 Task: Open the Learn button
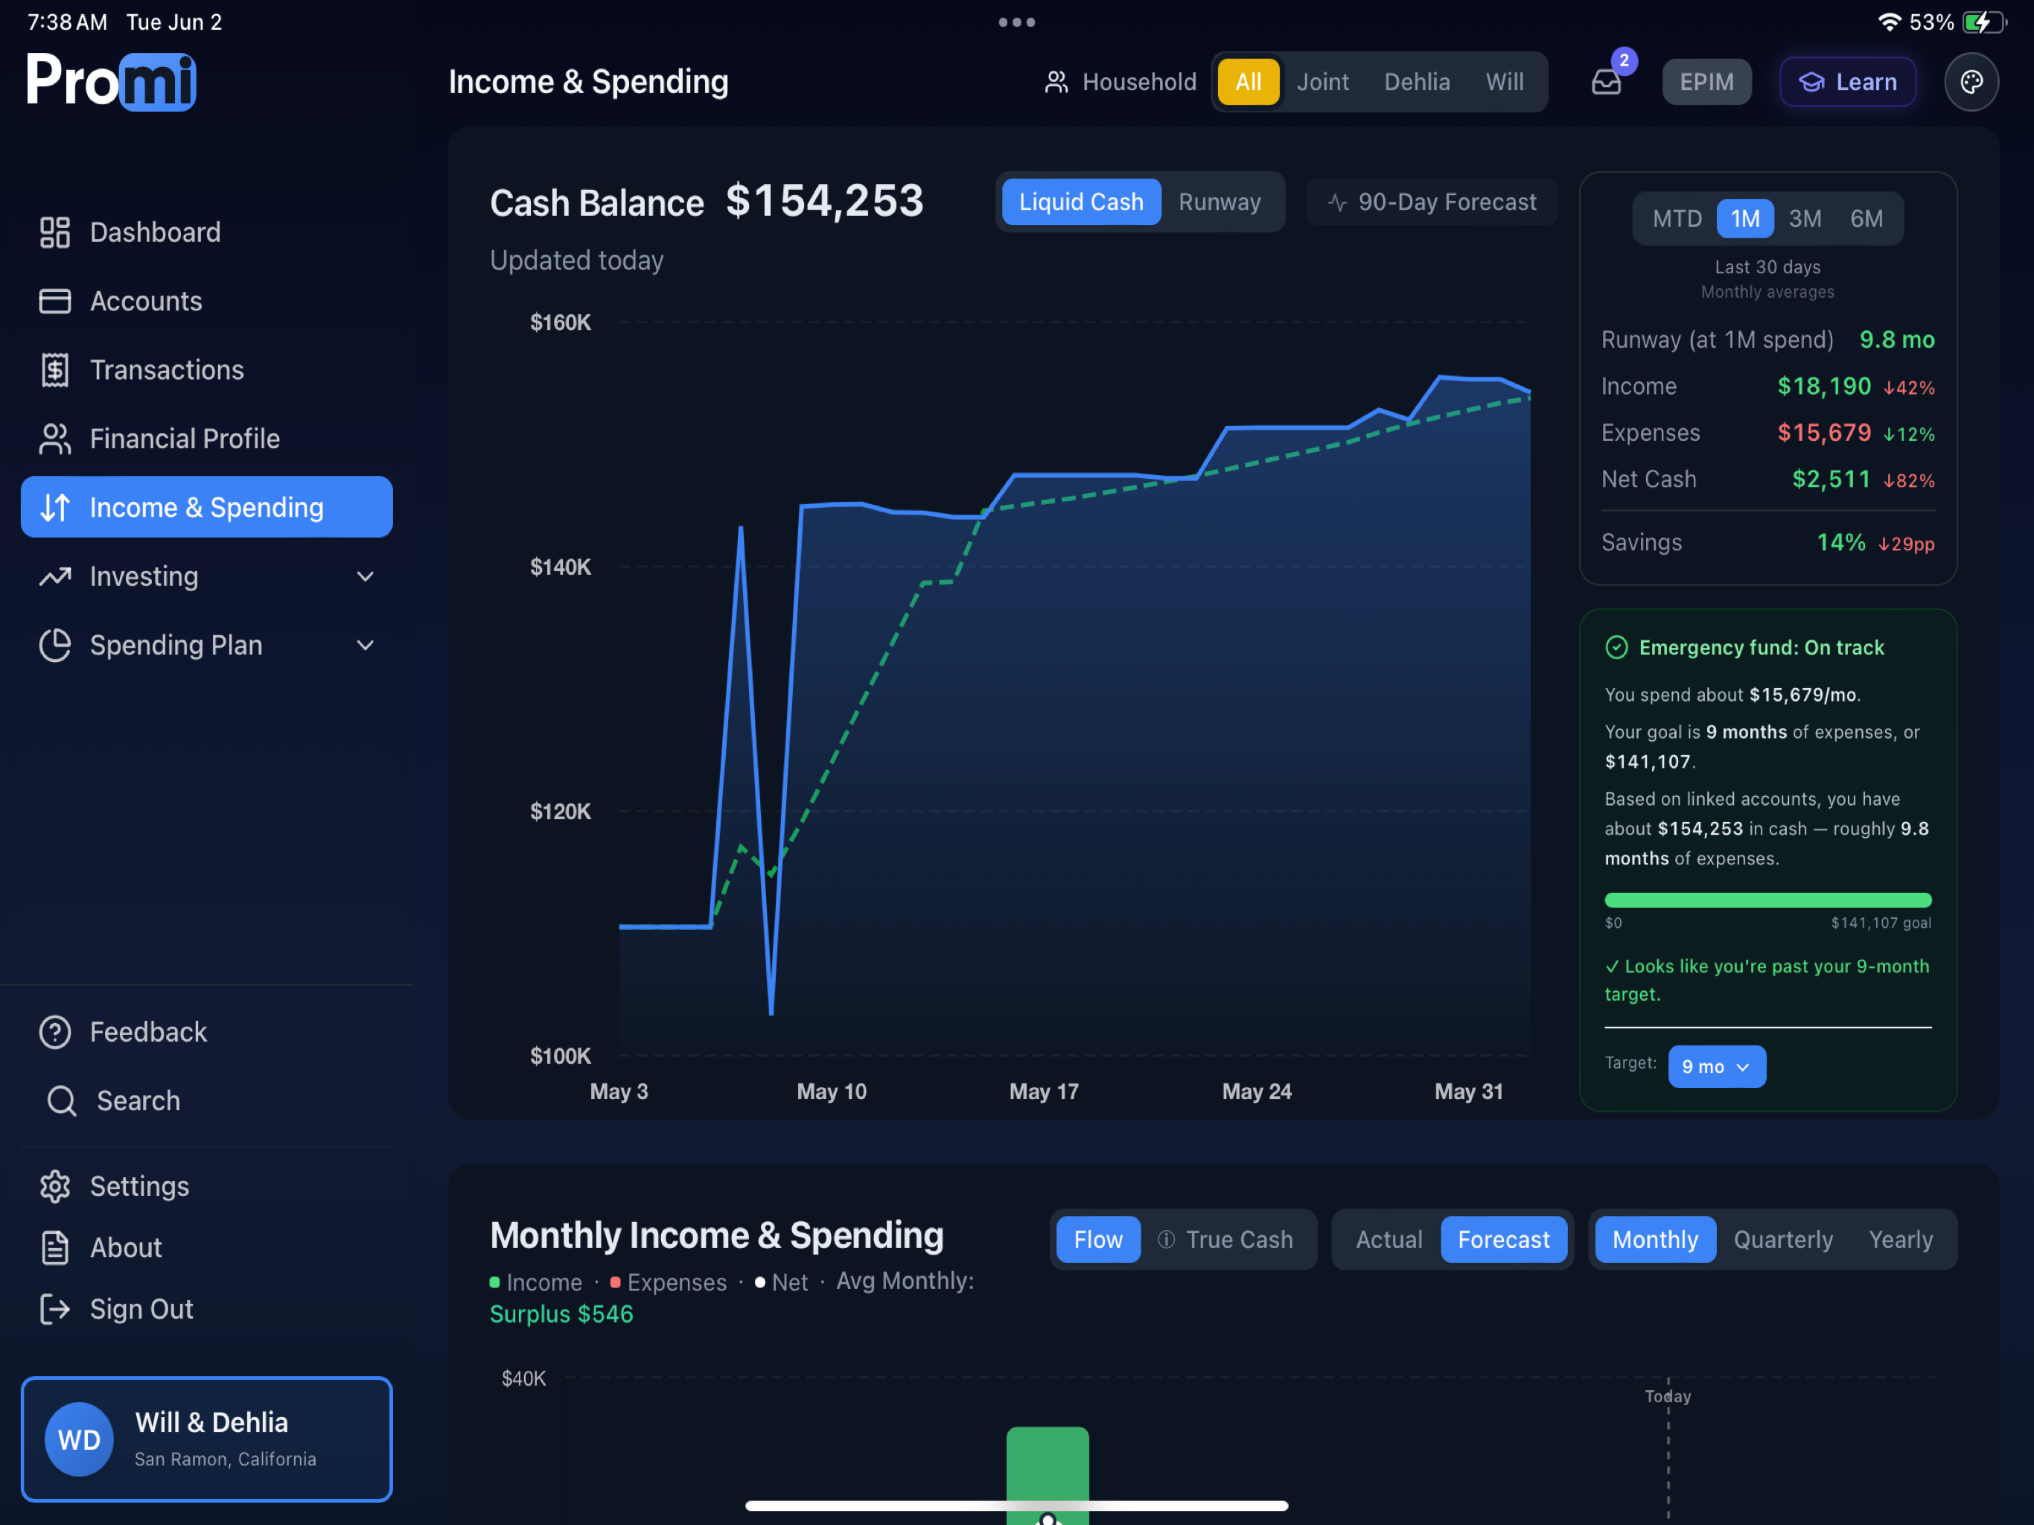1849,82
